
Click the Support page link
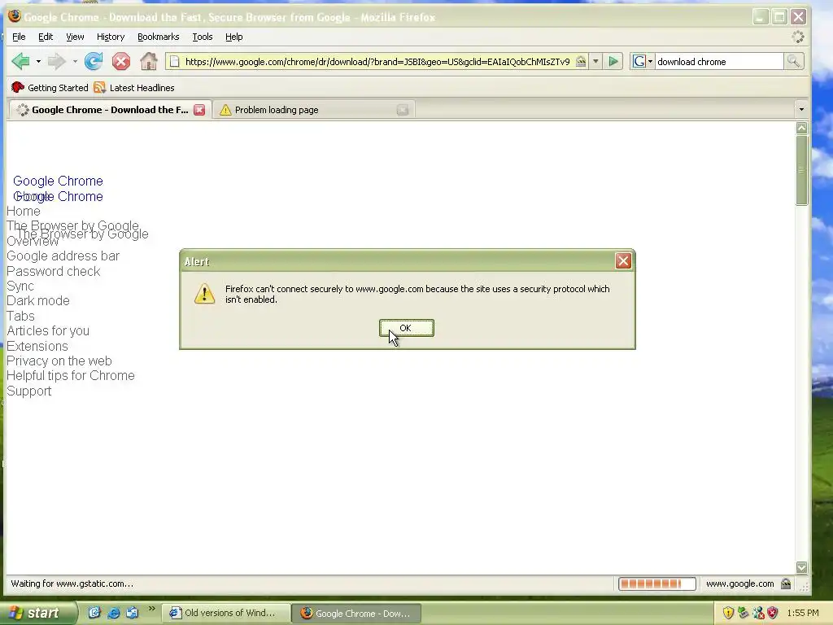coord(29,391)
